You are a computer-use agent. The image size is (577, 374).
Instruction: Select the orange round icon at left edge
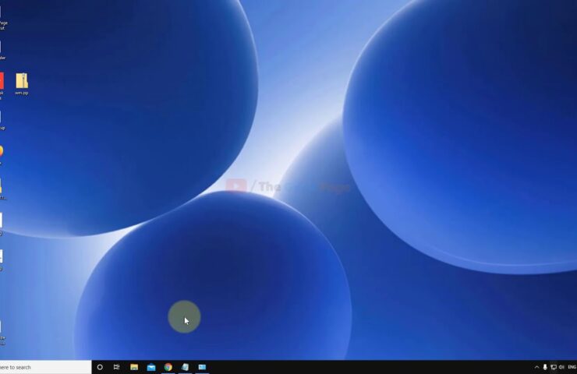[2, 151]
